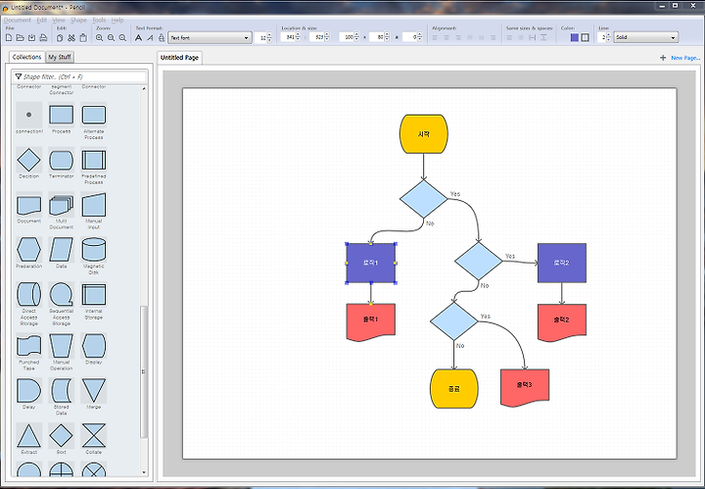Pick the stroke color swatch

click(585, 37)
